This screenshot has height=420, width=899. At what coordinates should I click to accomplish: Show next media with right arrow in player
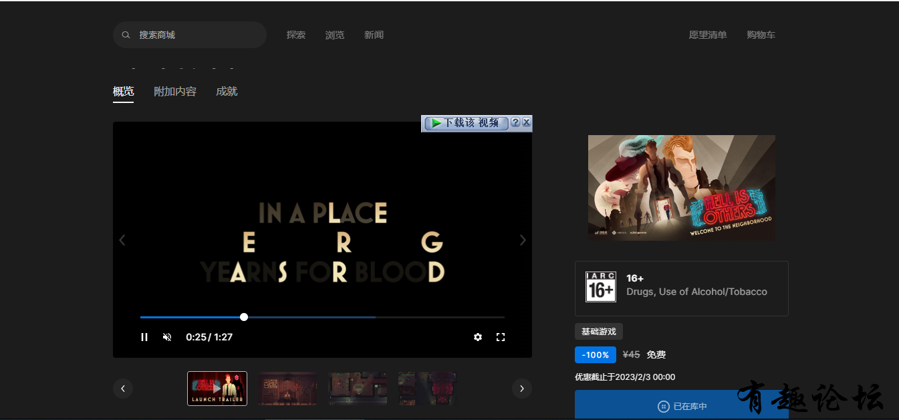point(523,240)
